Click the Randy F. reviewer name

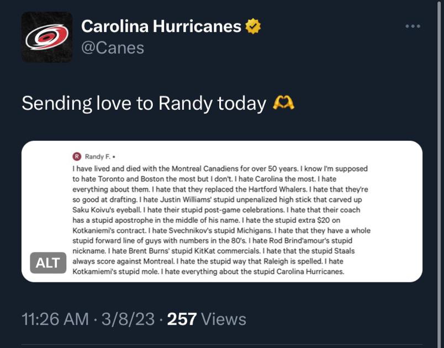[x=97, y=157]
